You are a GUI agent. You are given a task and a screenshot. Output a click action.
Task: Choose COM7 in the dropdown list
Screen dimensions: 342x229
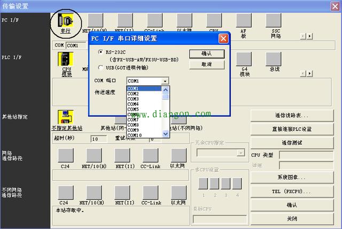point(144,120)
